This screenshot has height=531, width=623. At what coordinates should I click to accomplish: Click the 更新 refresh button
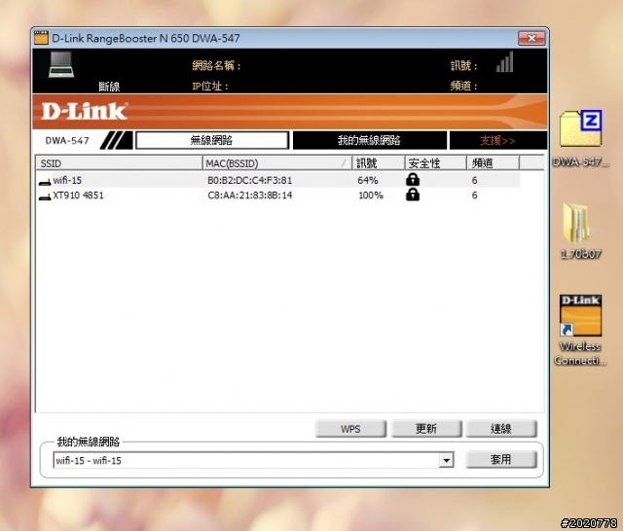click(x=426, y=429)
